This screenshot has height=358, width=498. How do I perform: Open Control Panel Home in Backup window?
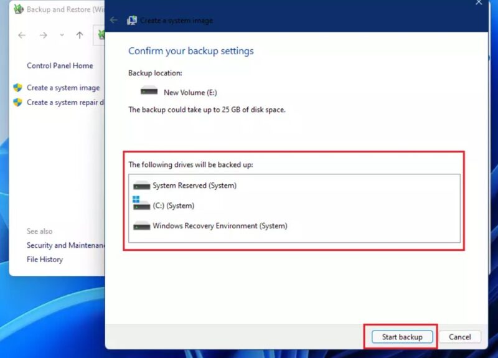click(60, 66)
